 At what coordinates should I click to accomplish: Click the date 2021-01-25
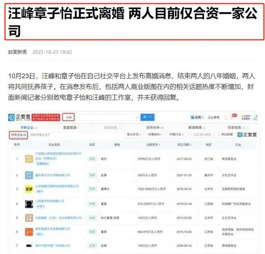184,175
